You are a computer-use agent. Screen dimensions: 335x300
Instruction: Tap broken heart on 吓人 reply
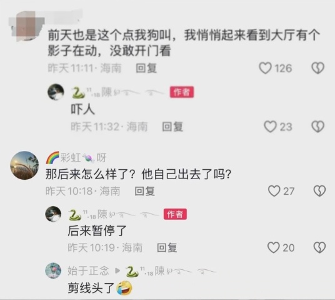click(x=318, y=127)
